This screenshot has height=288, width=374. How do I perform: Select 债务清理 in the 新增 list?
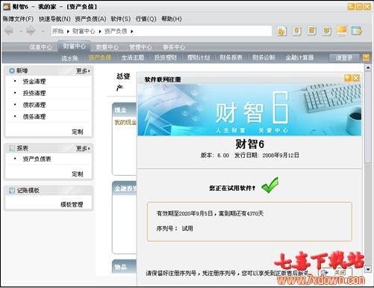pos(34,117)
